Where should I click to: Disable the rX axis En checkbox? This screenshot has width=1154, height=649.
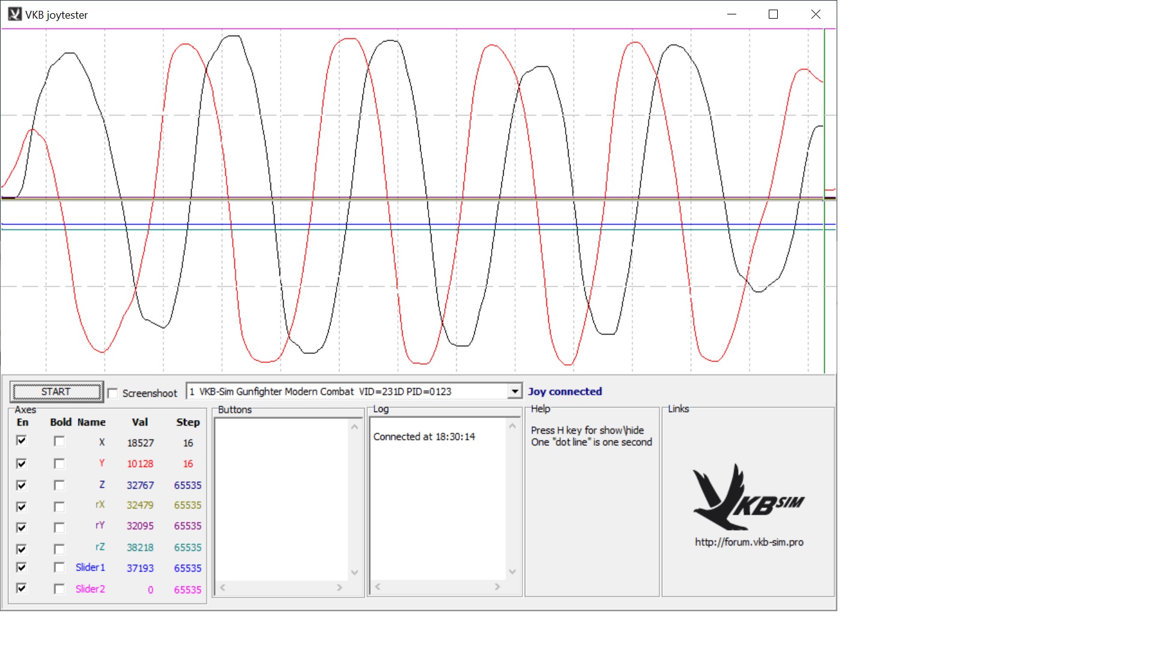[x=22, y=507]
